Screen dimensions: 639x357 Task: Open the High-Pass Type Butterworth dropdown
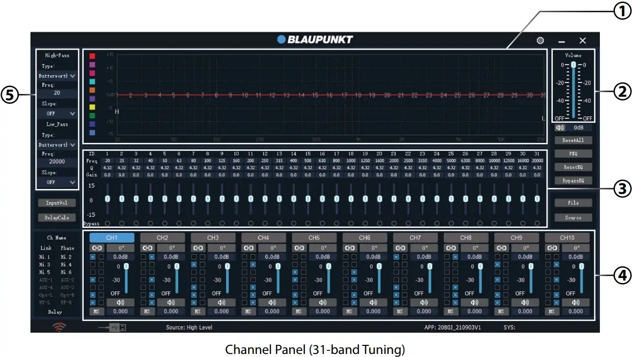click(57, 76)
